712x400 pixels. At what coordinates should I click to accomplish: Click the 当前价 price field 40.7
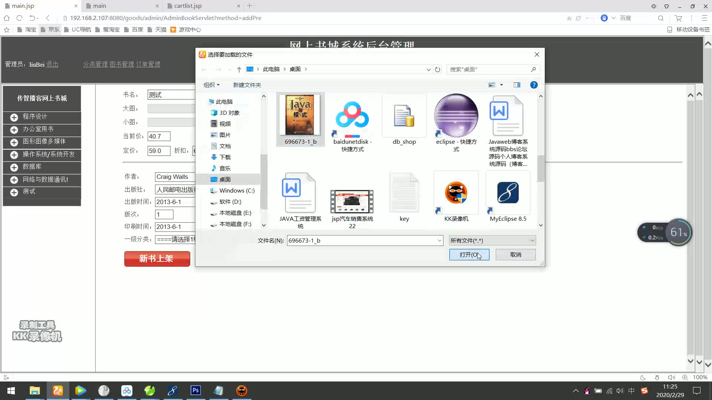point(159,136)
